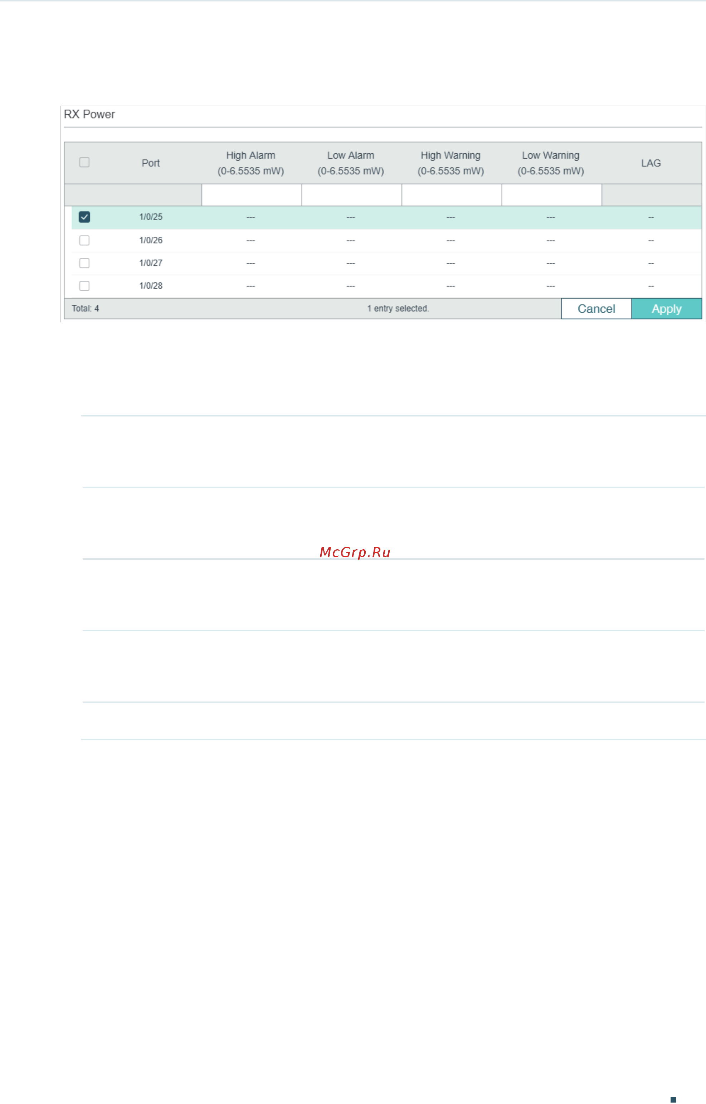
Task: Click the '1 entry selected.' status text
Action: click(398, 309)
